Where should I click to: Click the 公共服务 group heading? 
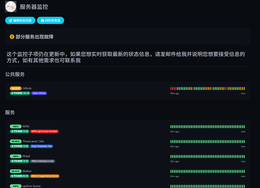tap(15, 74)
